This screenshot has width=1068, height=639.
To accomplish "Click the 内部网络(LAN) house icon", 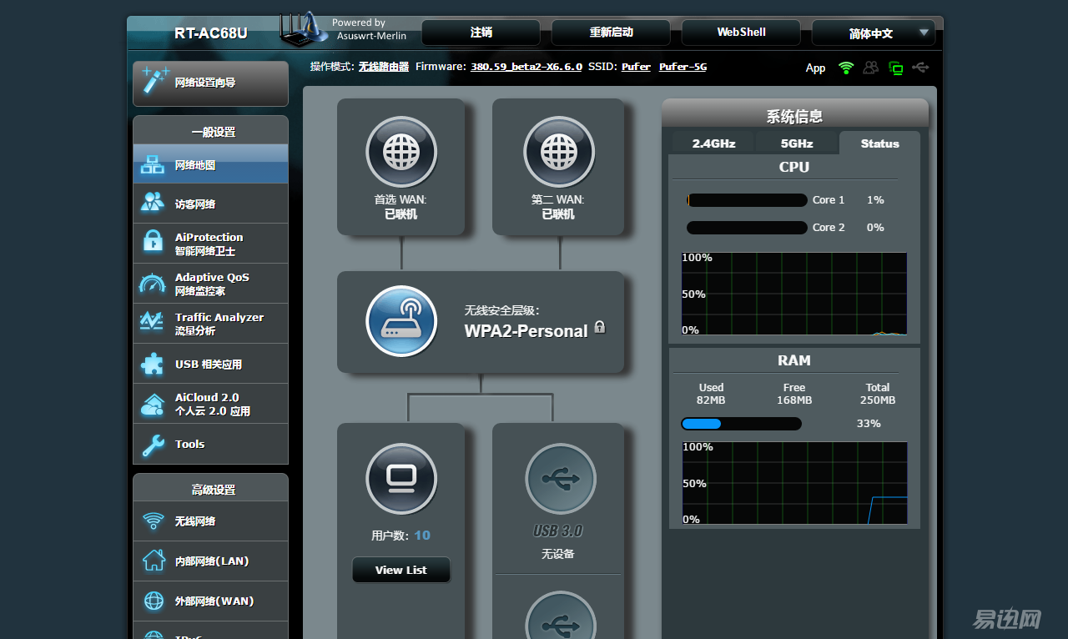I will coord(154,561).
